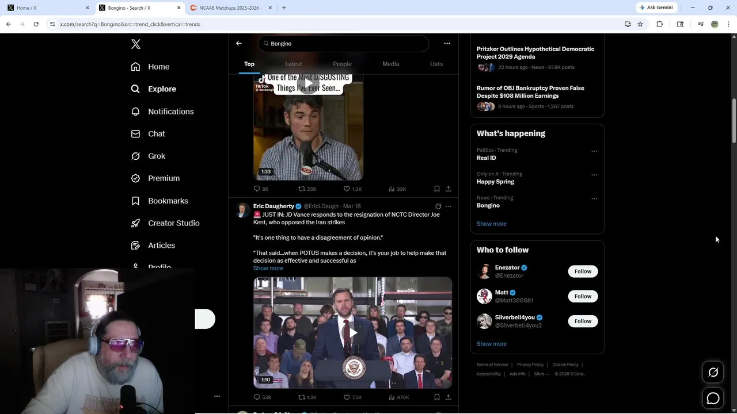Screen dimensions: 737x414
Task: Switch to the Lists tab
Action: [436, 64]
